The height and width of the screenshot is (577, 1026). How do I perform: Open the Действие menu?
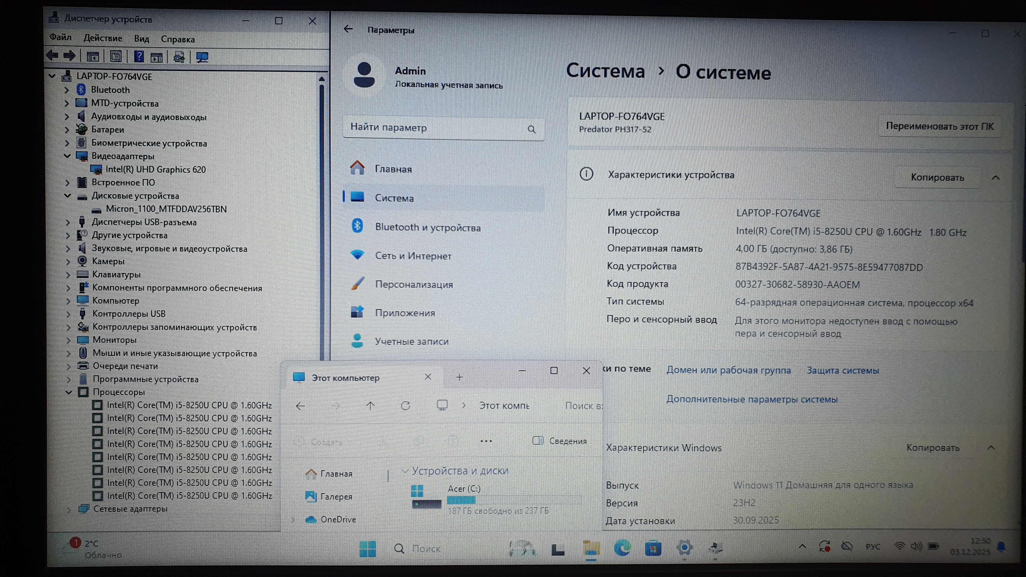pyautogui.click(x=103, y=38)
